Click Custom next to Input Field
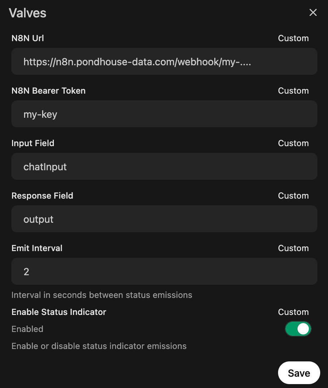 click(293, 143)
